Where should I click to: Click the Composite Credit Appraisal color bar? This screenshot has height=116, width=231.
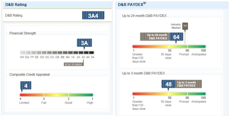click(x=57, y=95)
